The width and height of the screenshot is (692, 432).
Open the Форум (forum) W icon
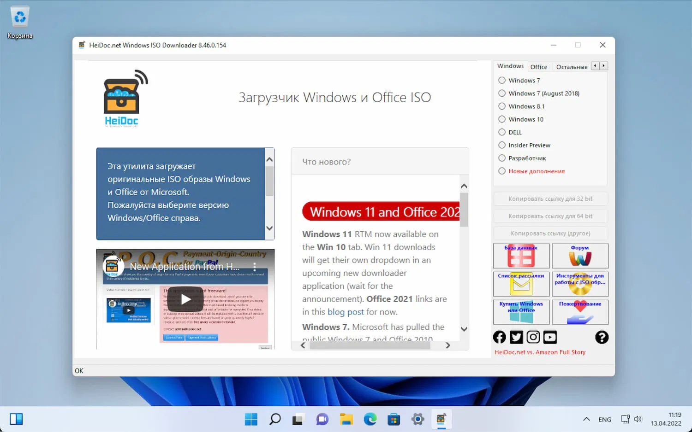(580, 256)
